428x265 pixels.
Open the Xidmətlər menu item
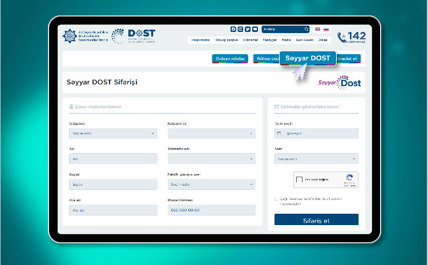[x=250, y=40]
